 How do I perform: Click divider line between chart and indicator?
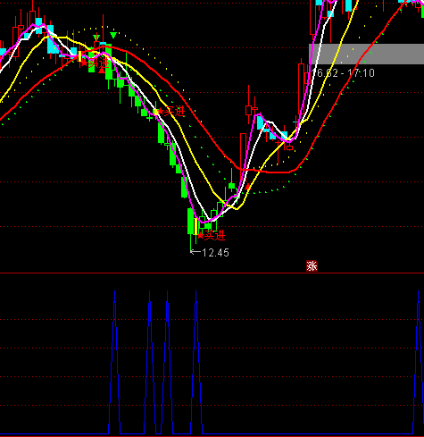(x=212, y=273)
